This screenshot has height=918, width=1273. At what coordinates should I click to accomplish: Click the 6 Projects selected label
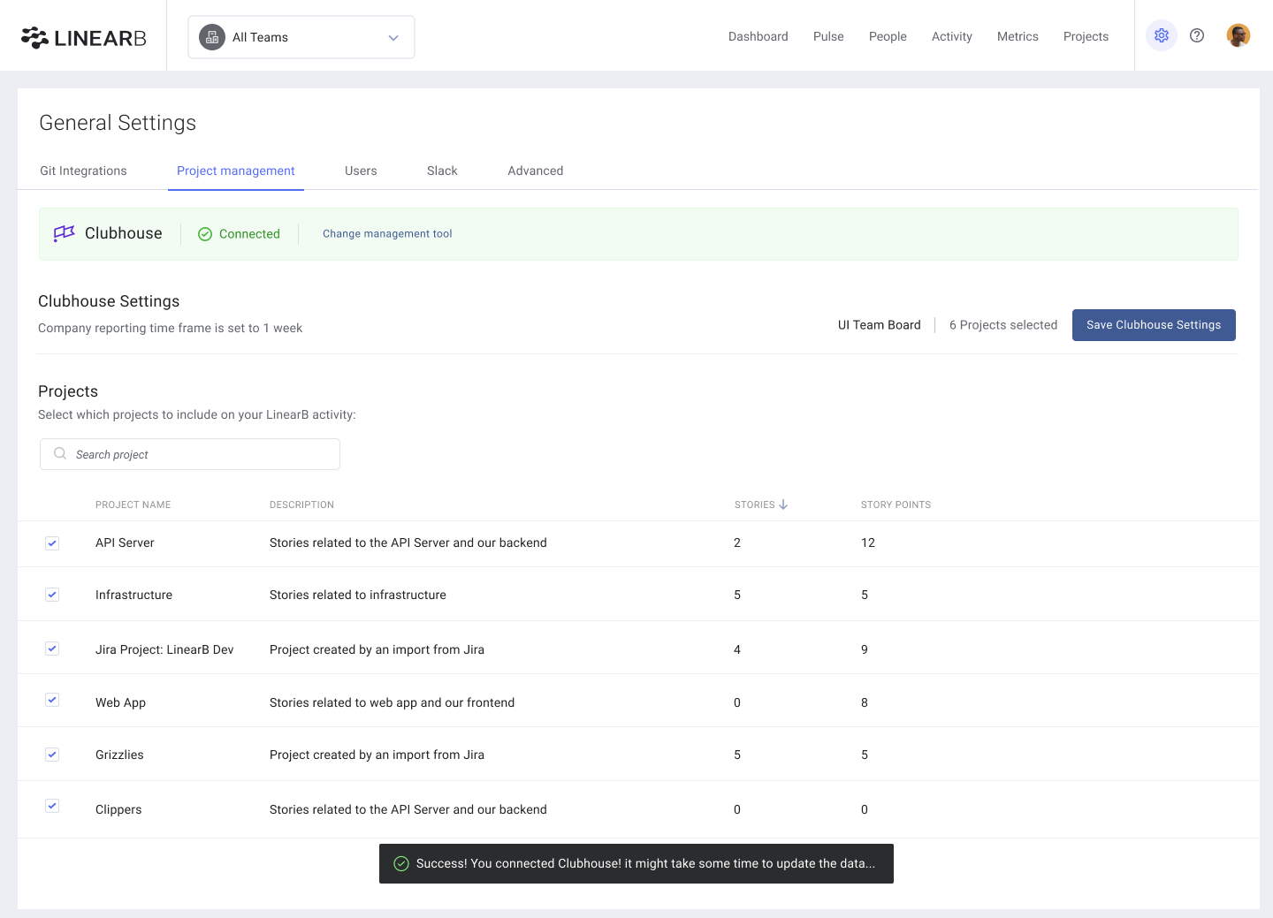[x=1003, y=325]
